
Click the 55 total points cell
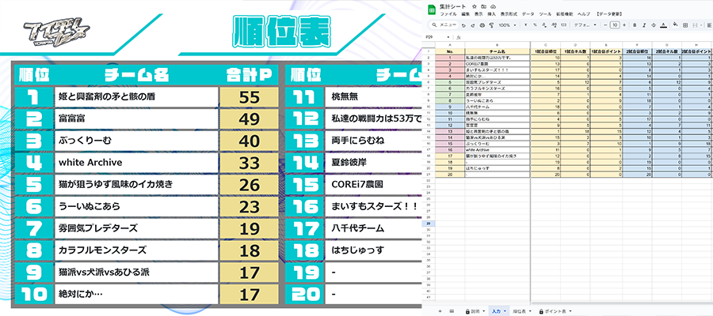pyautogui.click(x=249, y=97)
